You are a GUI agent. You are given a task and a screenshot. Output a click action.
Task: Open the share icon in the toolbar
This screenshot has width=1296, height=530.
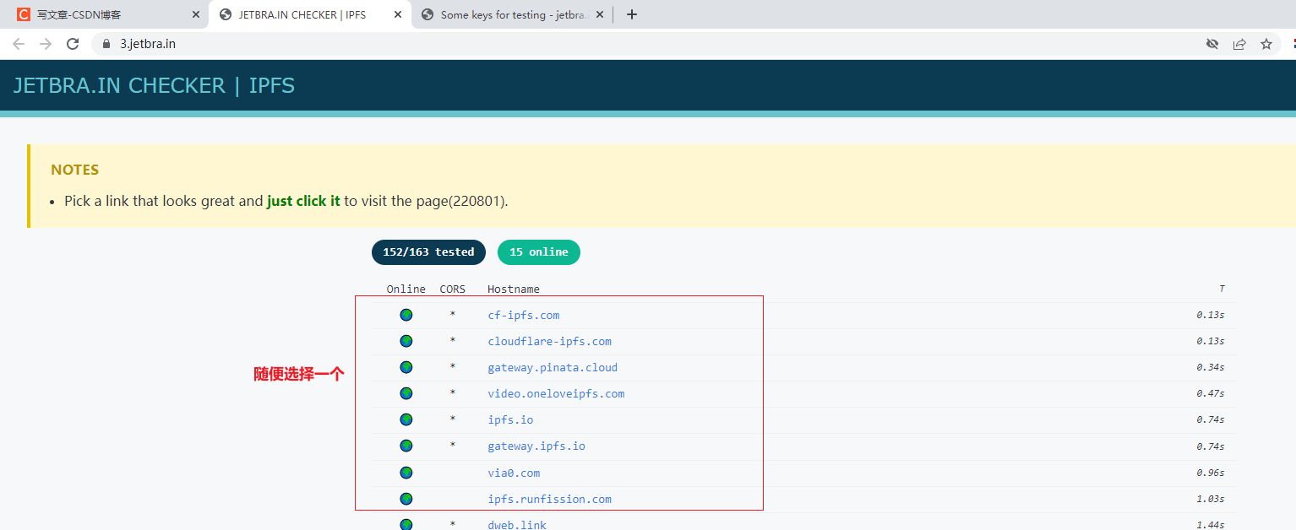(x=1239, y=43)
